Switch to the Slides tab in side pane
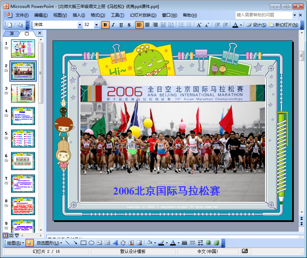 click(x=27, y=34)
